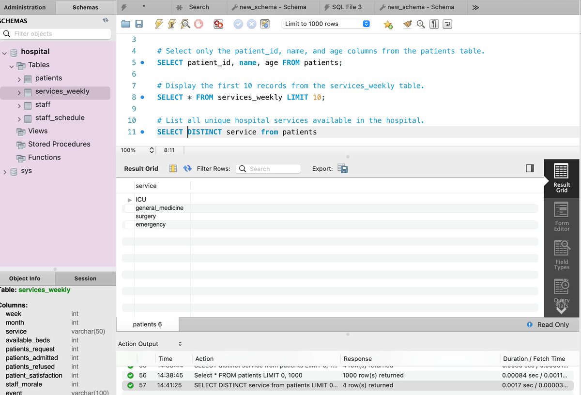Viewport: 581px width, 395px height.
Task: Beautify query with the broom icon
Action: click(408, 24)
